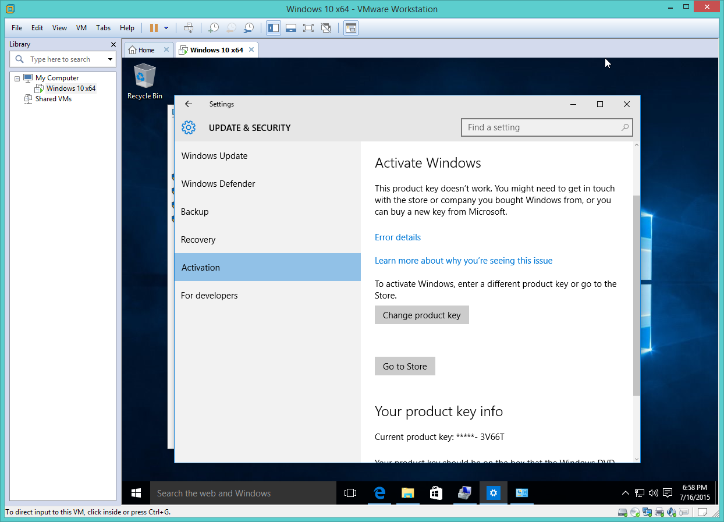The width and height of the screenshot is (724, 522).
Task: Open Learn more about this issue link
Action: (x=463, y=261)
